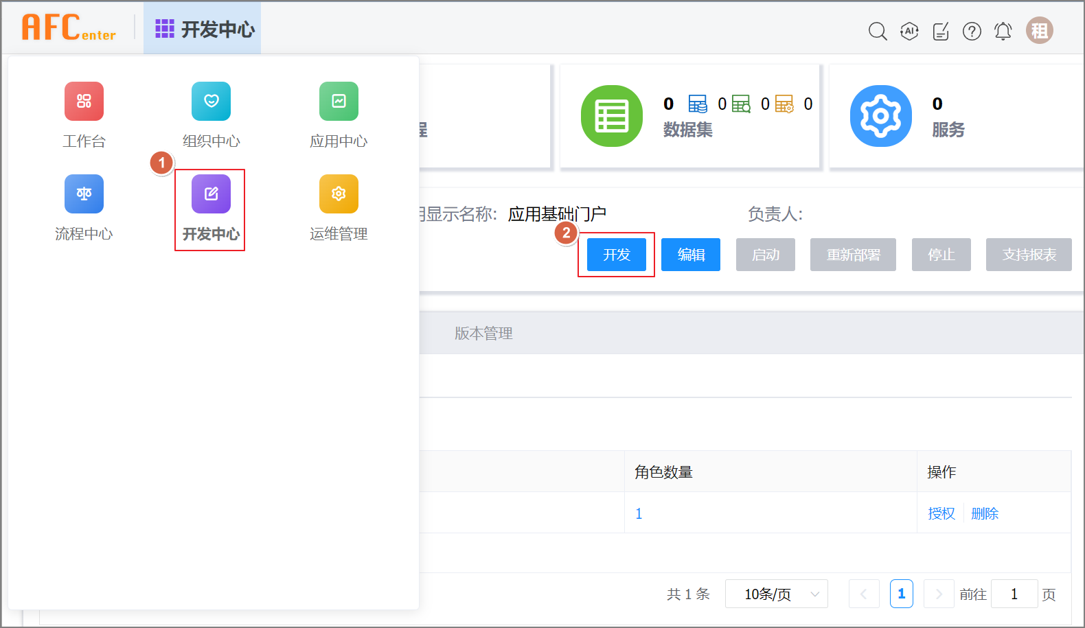Open the 运维管理 gear icon
The width and height of the screenshot is (1085, 628).
pos(339,194)
